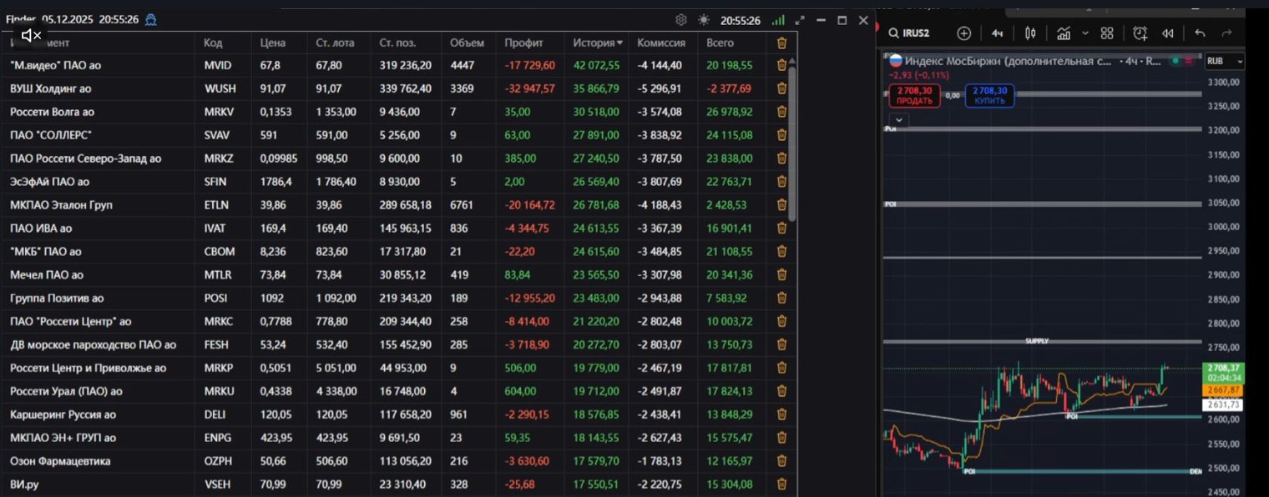Change the 4ч chart interval

tap(997, 33)
